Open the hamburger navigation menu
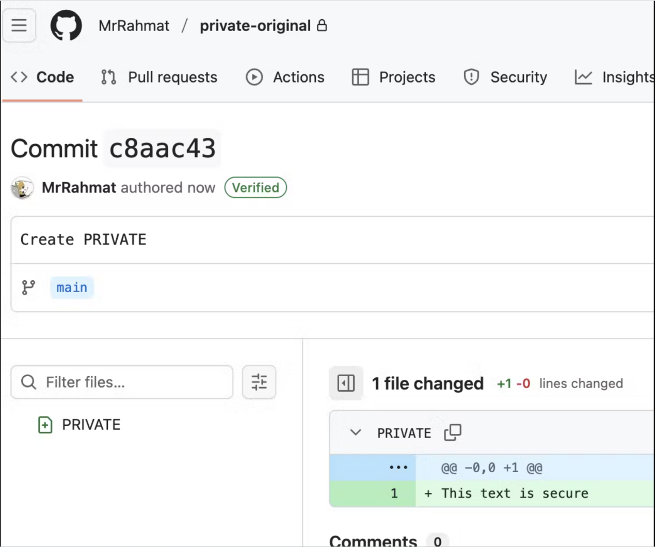Image resolution: width=655 pixels, height=547 pixels. 19,25
